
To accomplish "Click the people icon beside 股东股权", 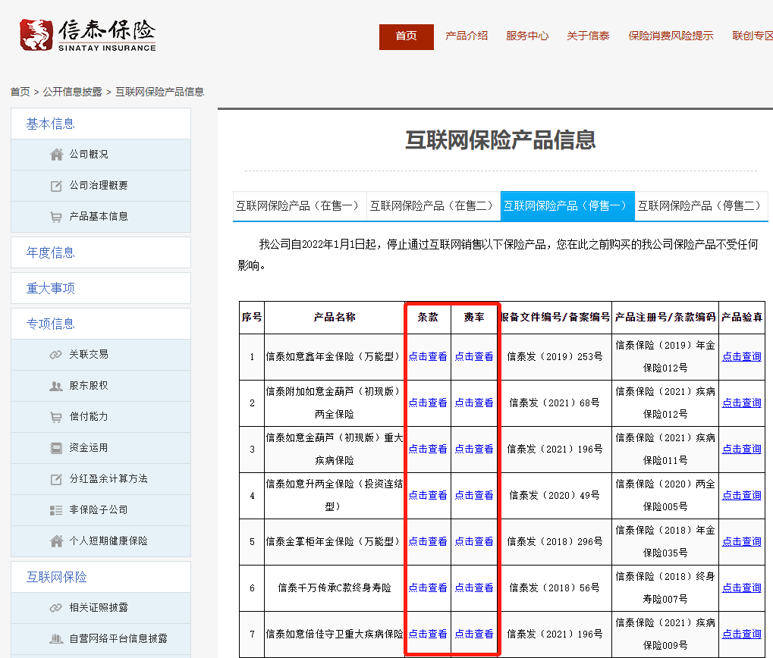I will click(56, 386).
